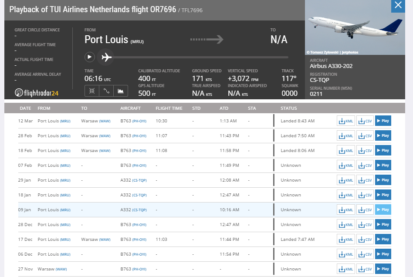Download KML for the 12 Mar flight
Screen dimensions: 413x277
point(346,121)
